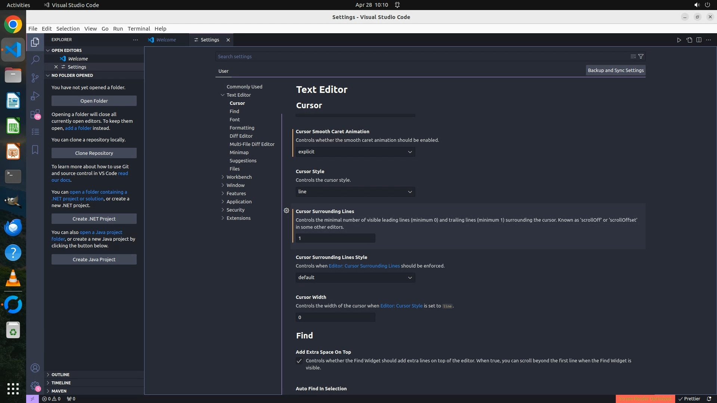
Task: Open the Extensions view icon
Action: (35, 114)
